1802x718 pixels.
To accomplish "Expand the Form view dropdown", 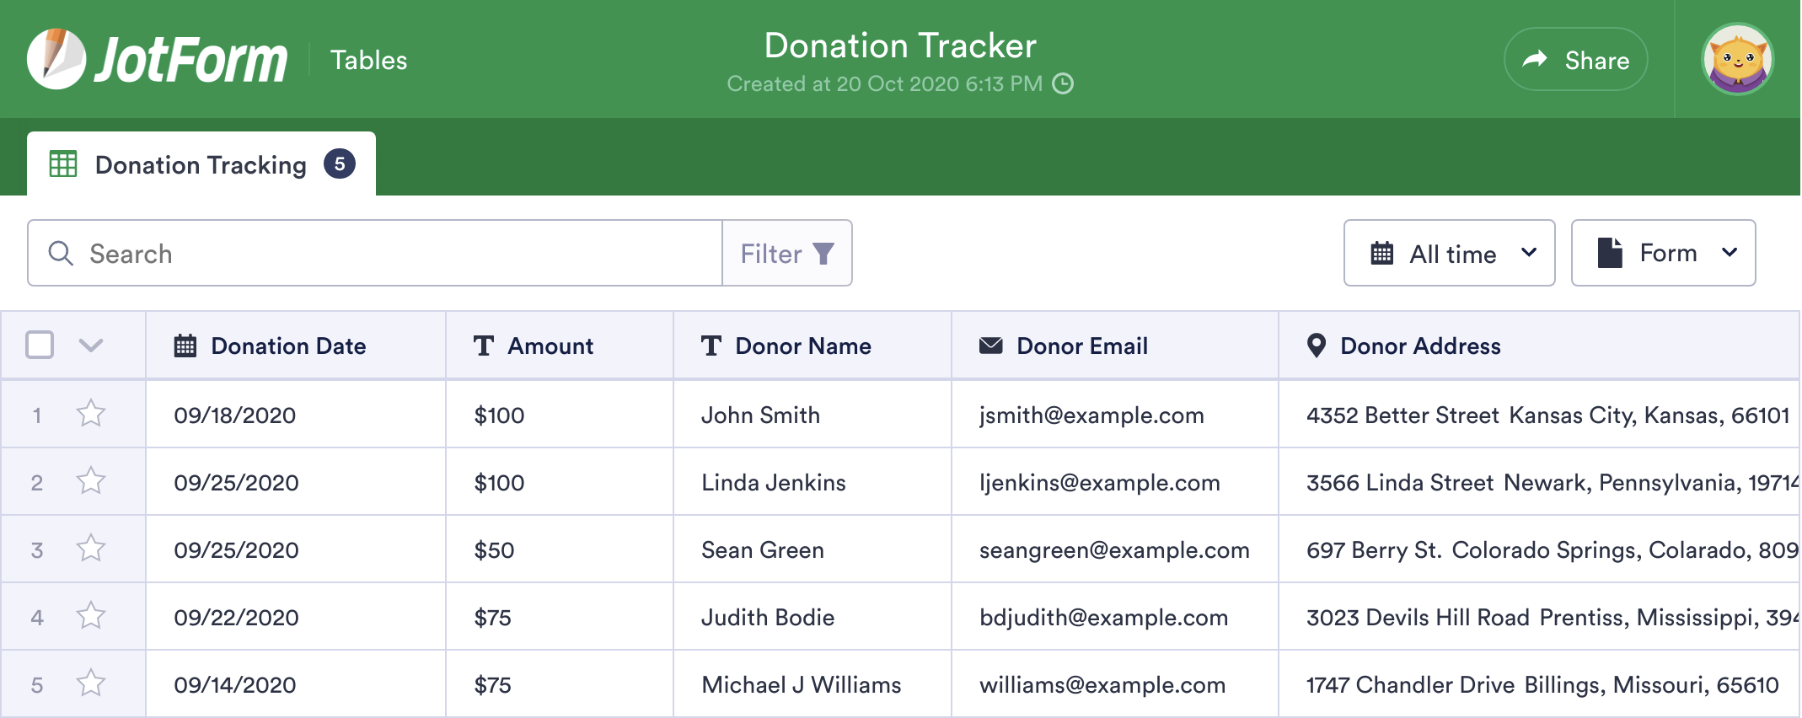I will coord(1663,253).
